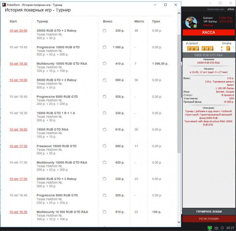Click wallet icon in 15000 RUB GTD 1 R + 1 A row
The height and width of the screenshot is (231, 236).
[105, 113]
